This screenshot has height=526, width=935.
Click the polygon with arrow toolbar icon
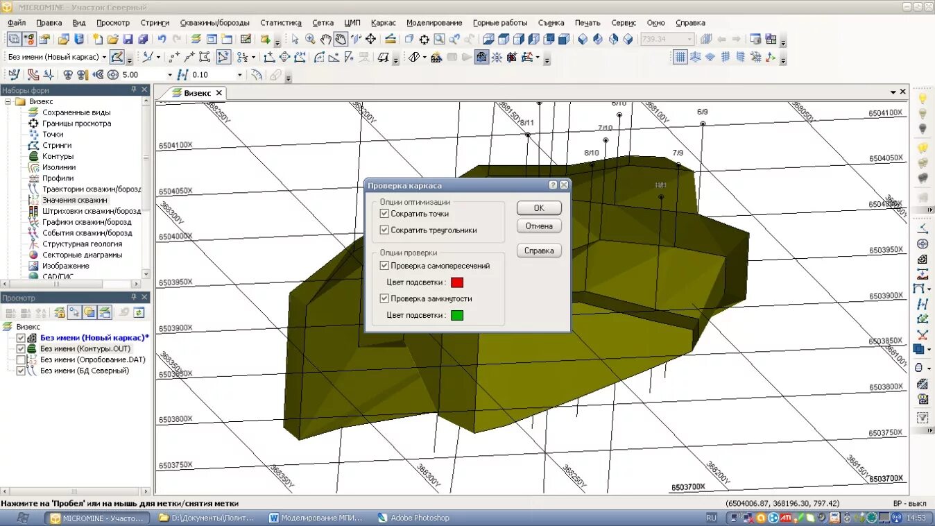click(223, 57)
